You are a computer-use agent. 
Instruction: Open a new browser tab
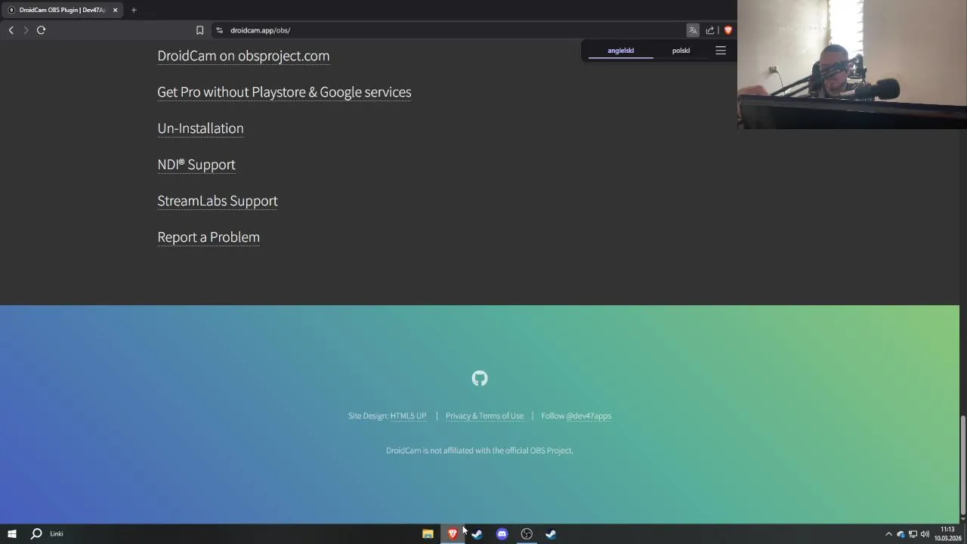pos(134,10)
